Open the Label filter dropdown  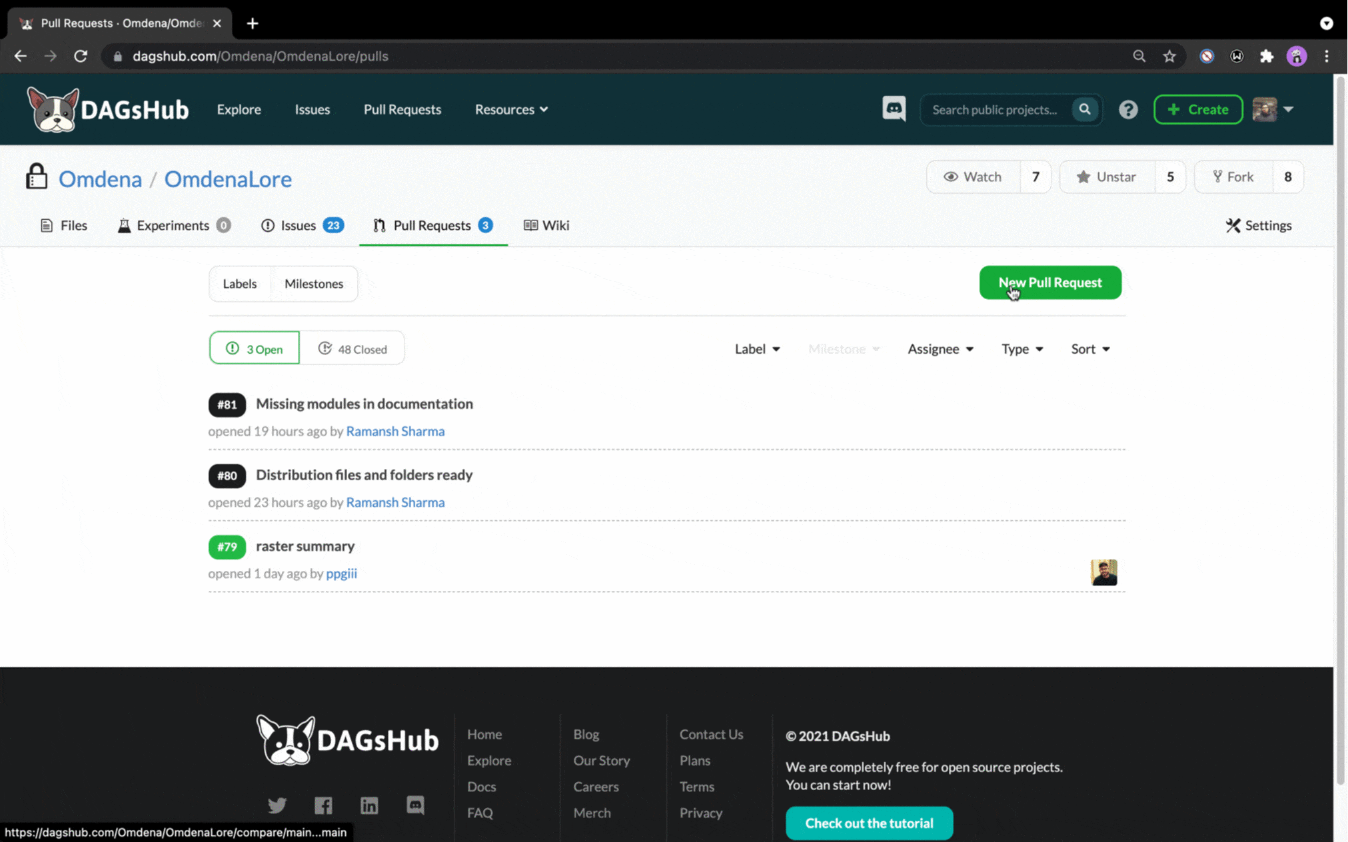pos(757,349)
